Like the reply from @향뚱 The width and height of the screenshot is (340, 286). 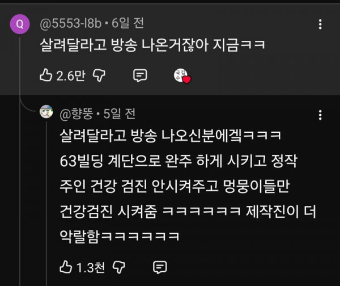(66, 267)
